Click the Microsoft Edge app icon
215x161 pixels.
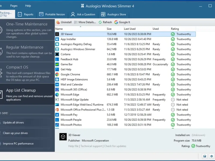pos(57,95)
